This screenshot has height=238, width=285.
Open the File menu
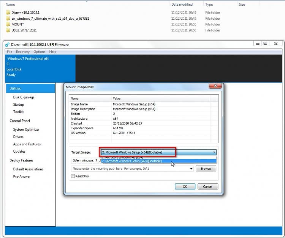point(9,52)
